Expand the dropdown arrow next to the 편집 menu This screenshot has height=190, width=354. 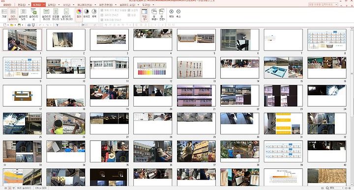pos(29,5)
